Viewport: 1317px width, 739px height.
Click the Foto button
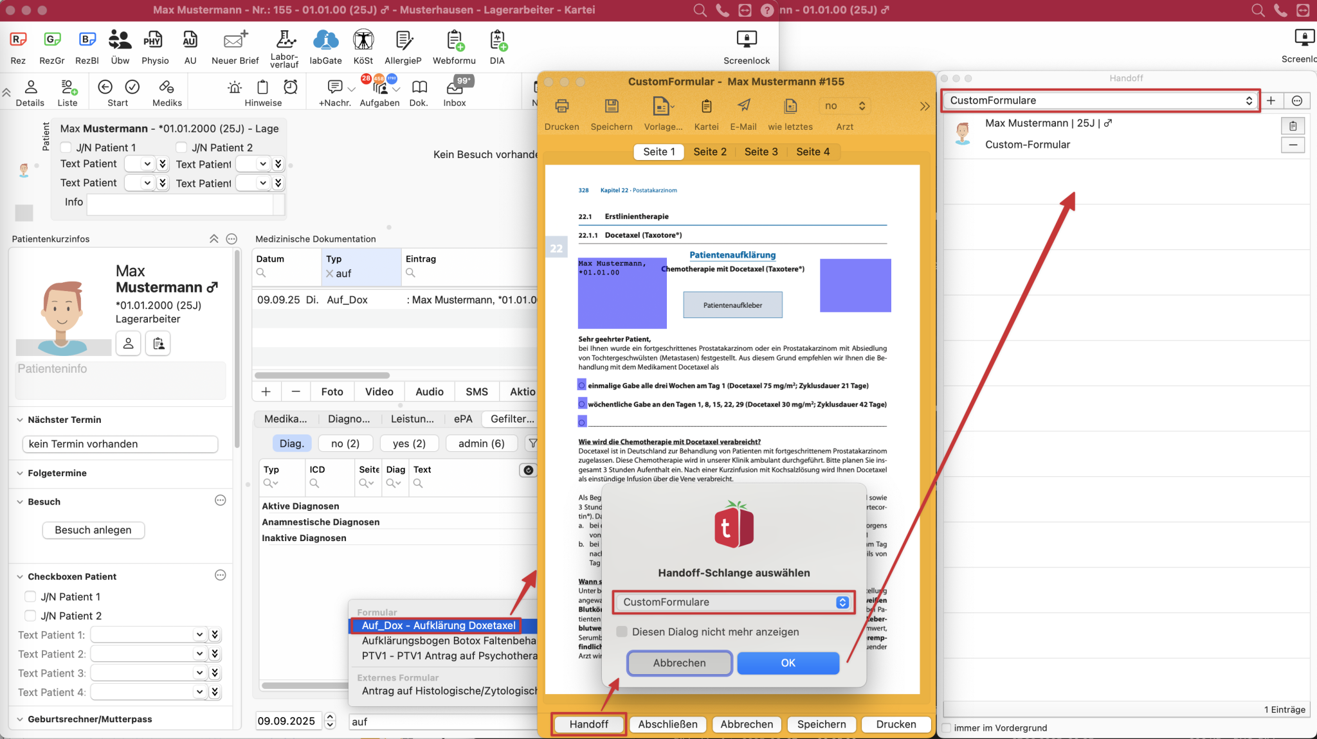coord(332,391)
